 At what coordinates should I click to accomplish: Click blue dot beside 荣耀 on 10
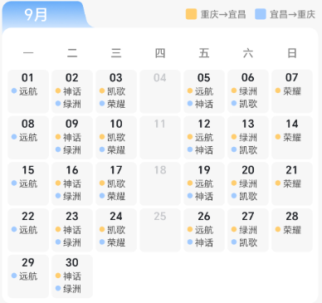point(102,149)
